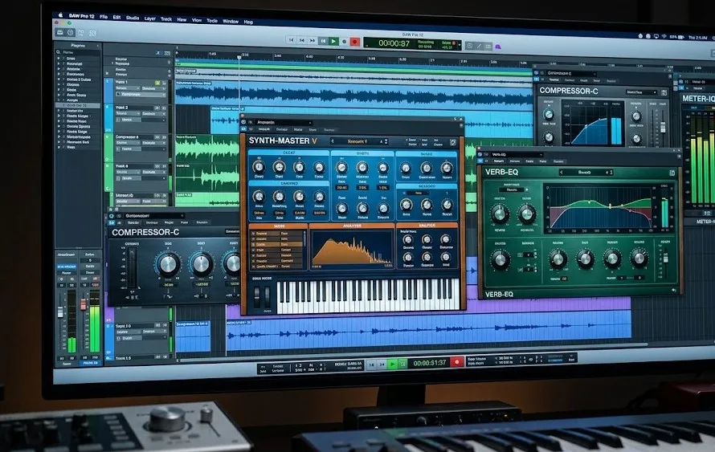This screenshot has height=452, width=715.
Task: Click the orange Analyzer display in Synth-Master V
Action: [x=351, y=250]
